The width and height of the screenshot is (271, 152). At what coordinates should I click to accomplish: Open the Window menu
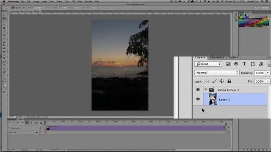(x=88, y=1)
